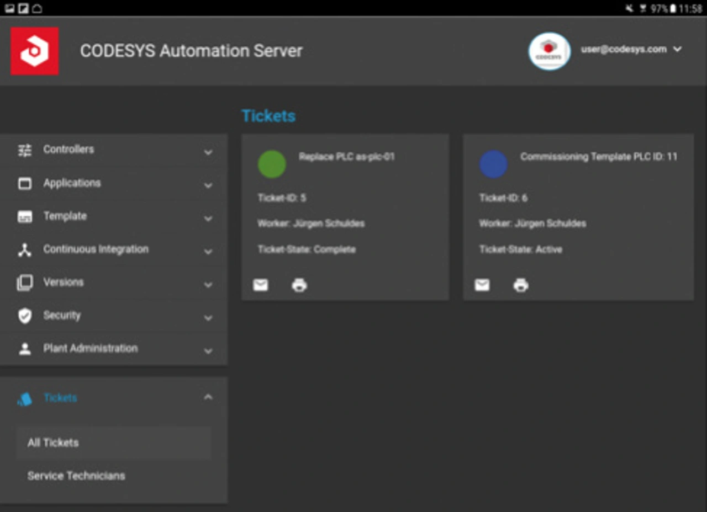Click the user avatar picture
This screenshot has width=707, height=512.
tap(549, 51)
